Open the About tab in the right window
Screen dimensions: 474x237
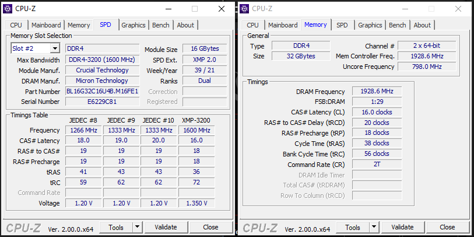pyautogui.click(x=422, y=25)
